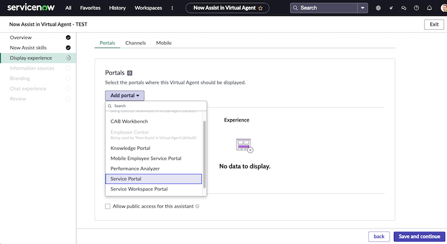Viewport: 447px width, 244px height.
Task: Go to Overview step in sidebar
Action: pyautogui.click(x=38, y=37)
